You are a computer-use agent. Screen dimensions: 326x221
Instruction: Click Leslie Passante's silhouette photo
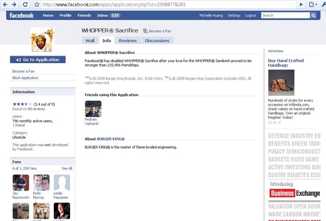[x=62, y=183]
